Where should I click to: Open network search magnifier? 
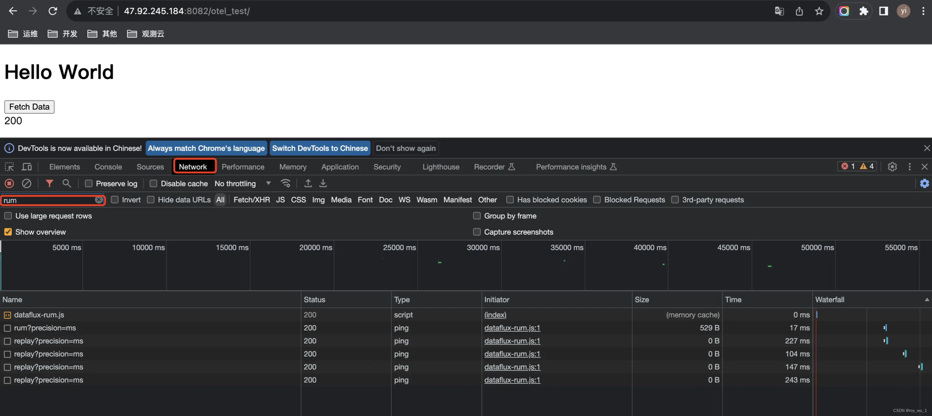66,184
